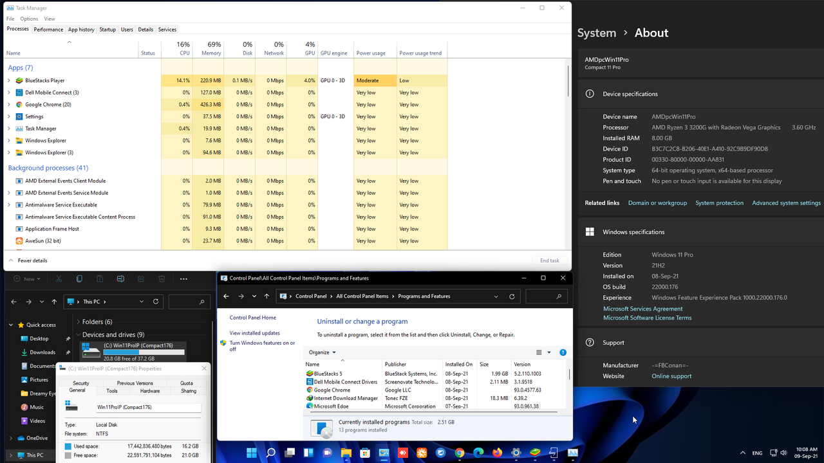The image size is (824, 463).
Task: Open Sharing tab in drive Properties
Action: click(x=189, y=391)
